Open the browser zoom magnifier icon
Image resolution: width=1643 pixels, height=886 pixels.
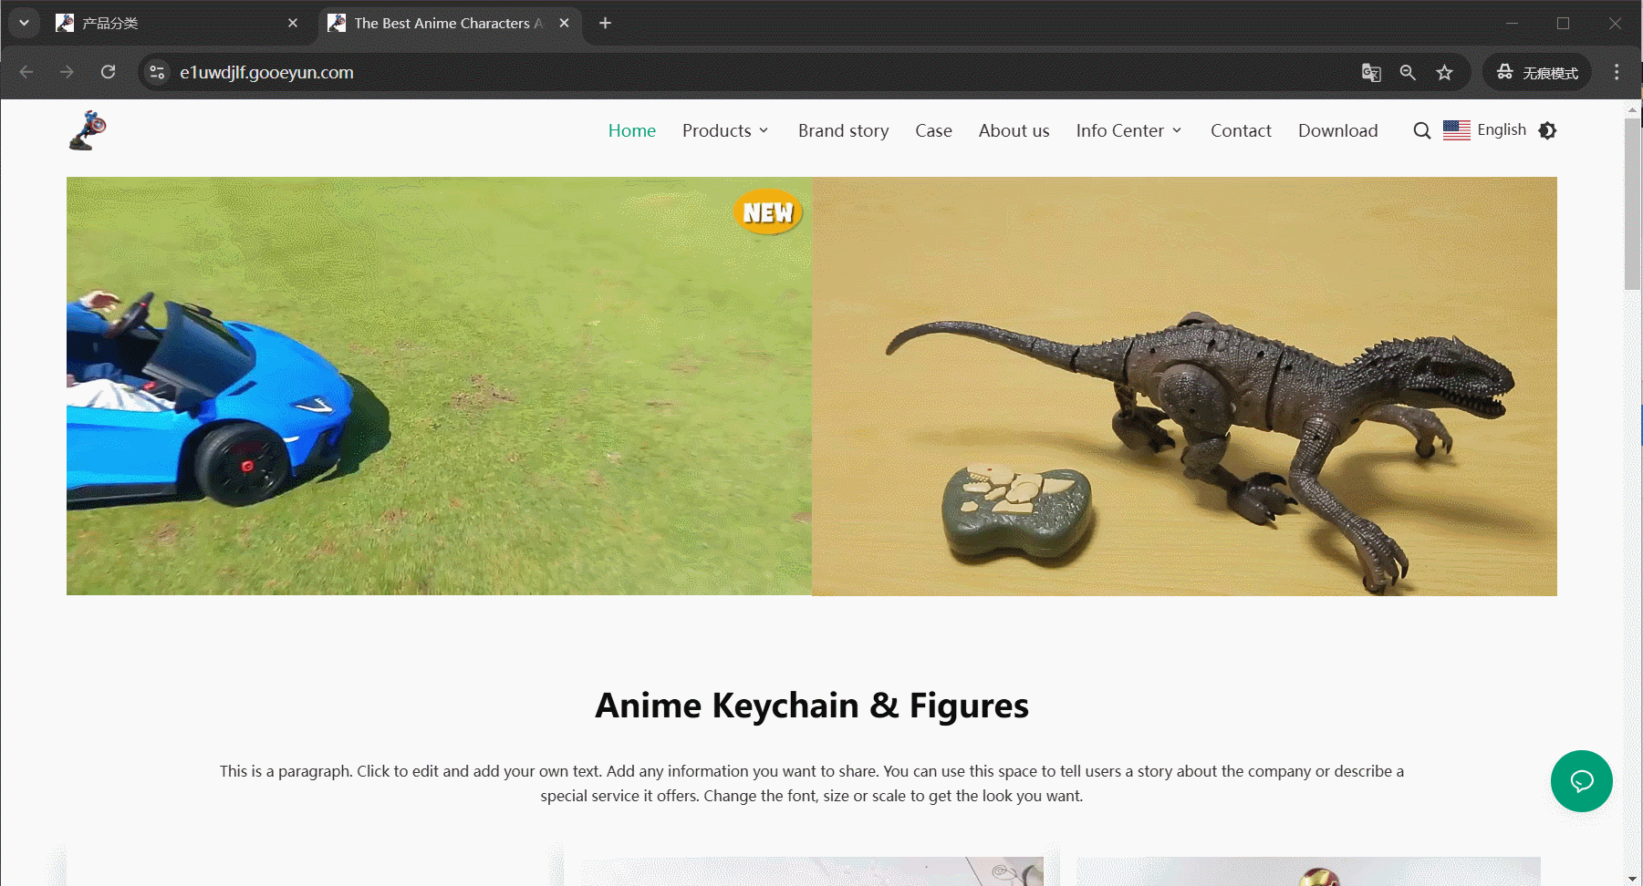pos(1408,72)
